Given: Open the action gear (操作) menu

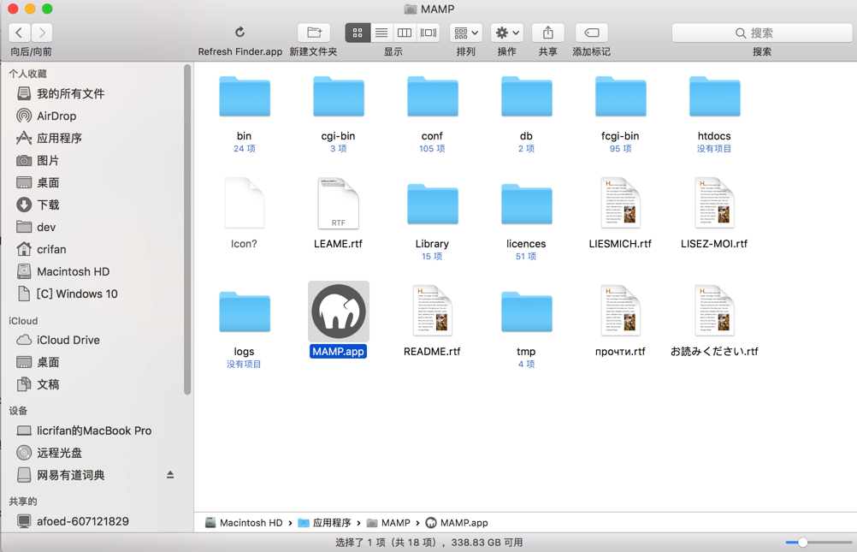Looking at the screenshot, I should click(x=506, y=33).
